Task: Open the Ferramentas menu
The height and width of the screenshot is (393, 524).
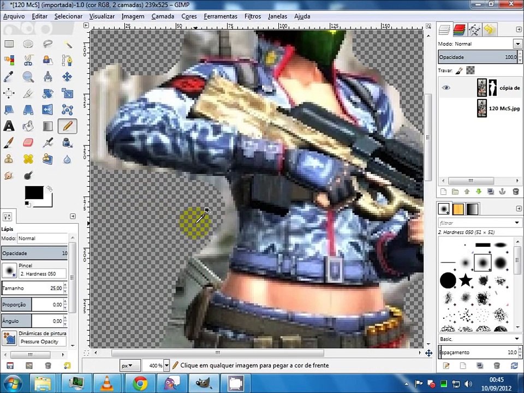Action: coord(220,16)
